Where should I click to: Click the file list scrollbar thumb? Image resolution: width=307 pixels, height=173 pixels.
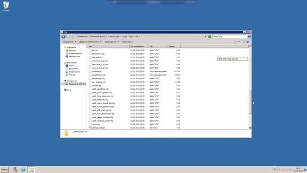(x=250, y=101)
